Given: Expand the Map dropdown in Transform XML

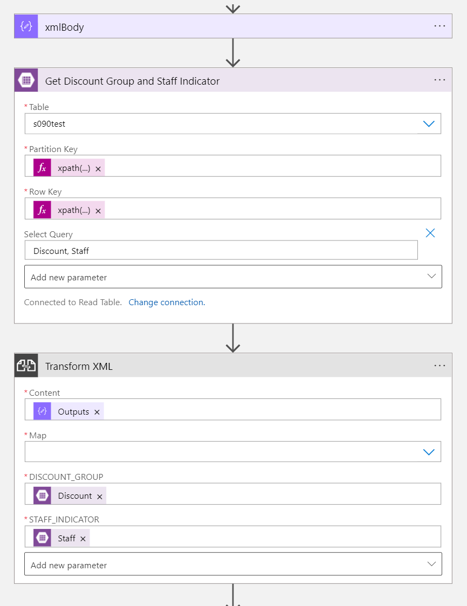Looking at the screenshot, I should click(x=429, y=452).
